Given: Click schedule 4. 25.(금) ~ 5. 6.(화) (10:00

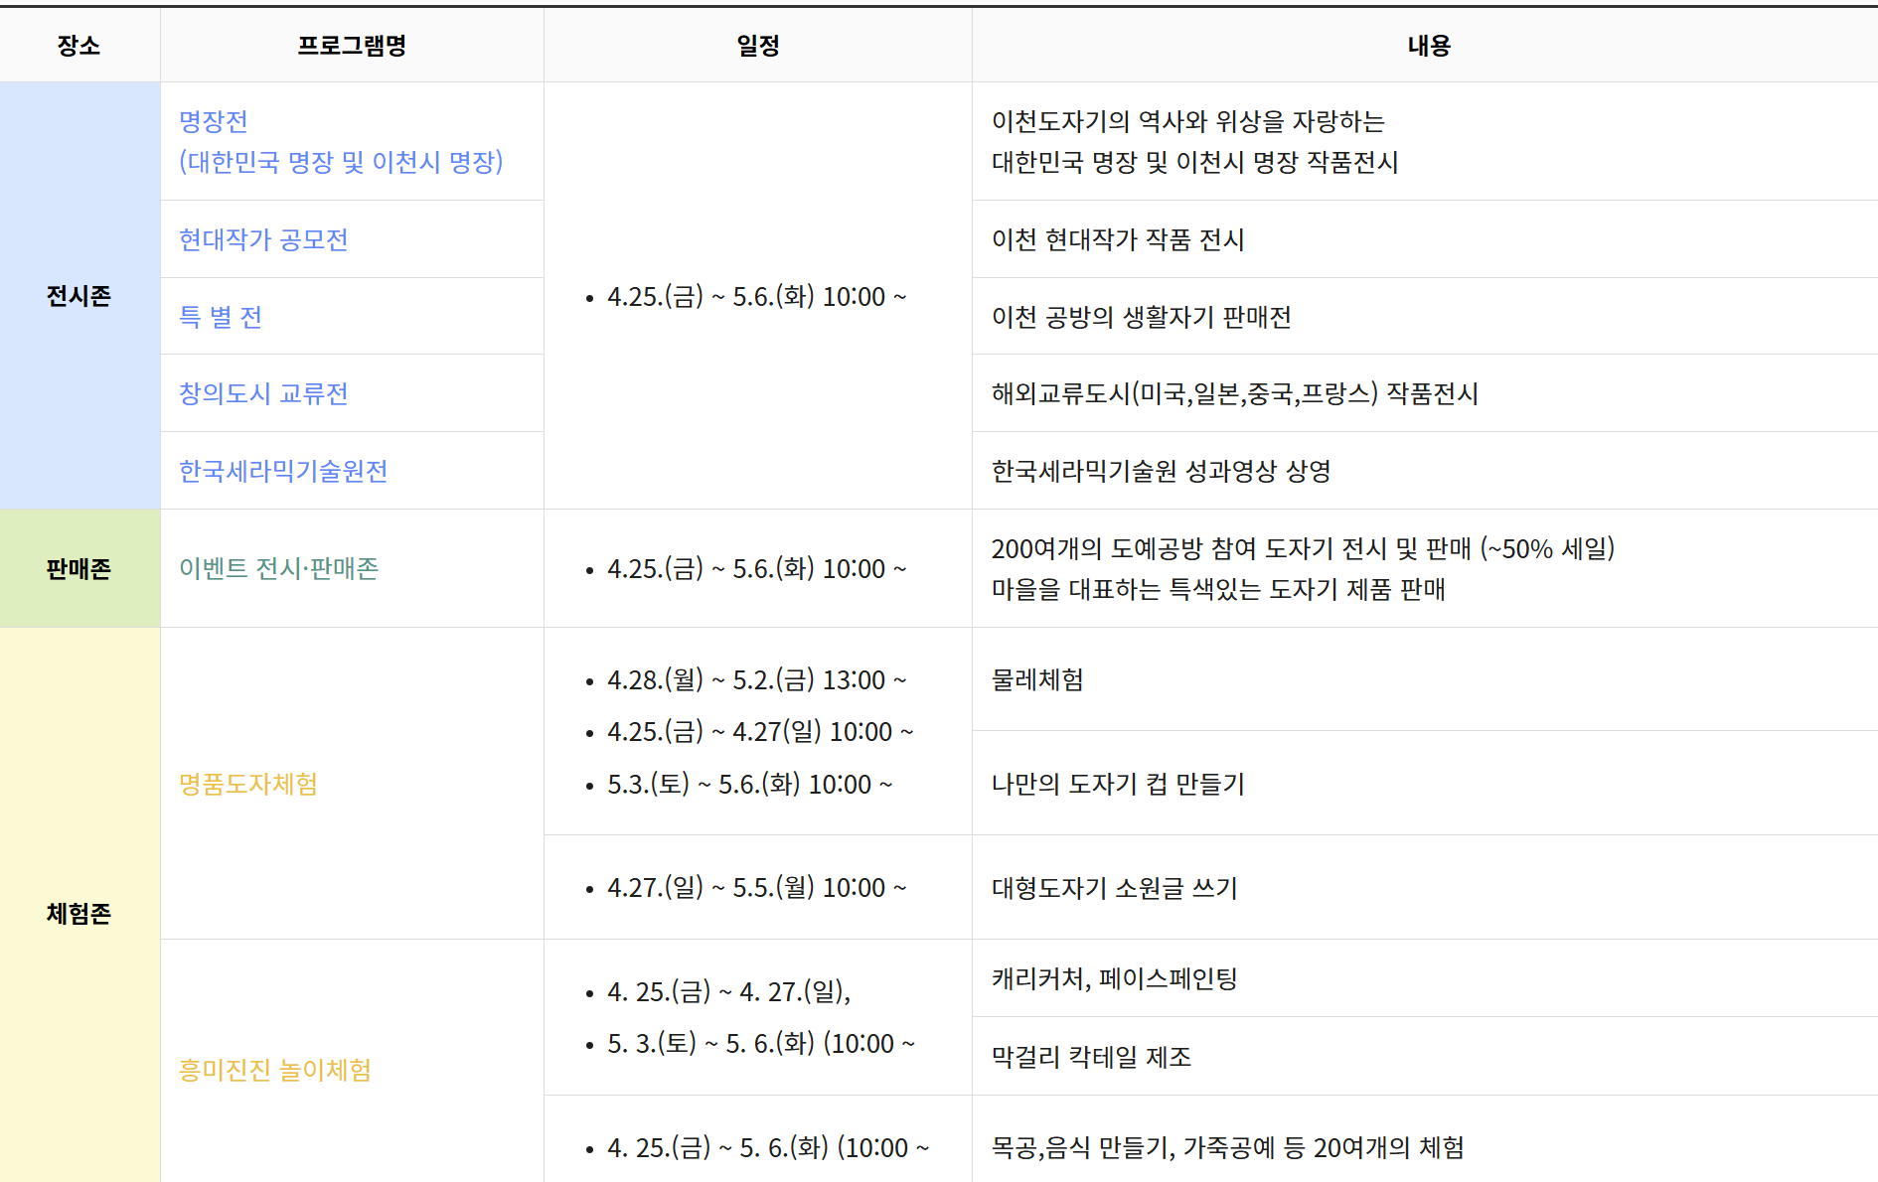Looking at the screenshot, I should coord(768,1147).
